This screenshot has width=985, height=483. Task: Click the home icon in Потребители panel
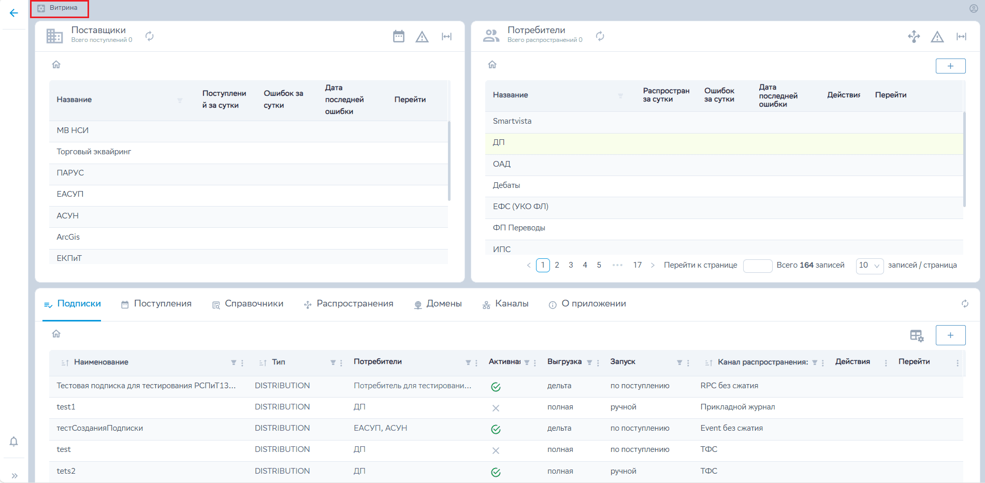(x=492, y=65)
